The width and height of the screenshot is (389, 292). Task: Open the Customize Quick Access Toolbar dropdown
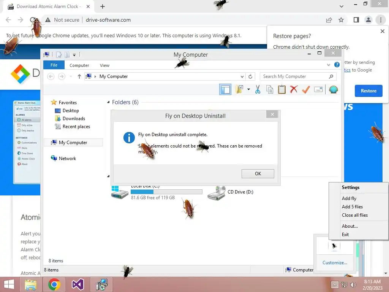tap(74, 55)
